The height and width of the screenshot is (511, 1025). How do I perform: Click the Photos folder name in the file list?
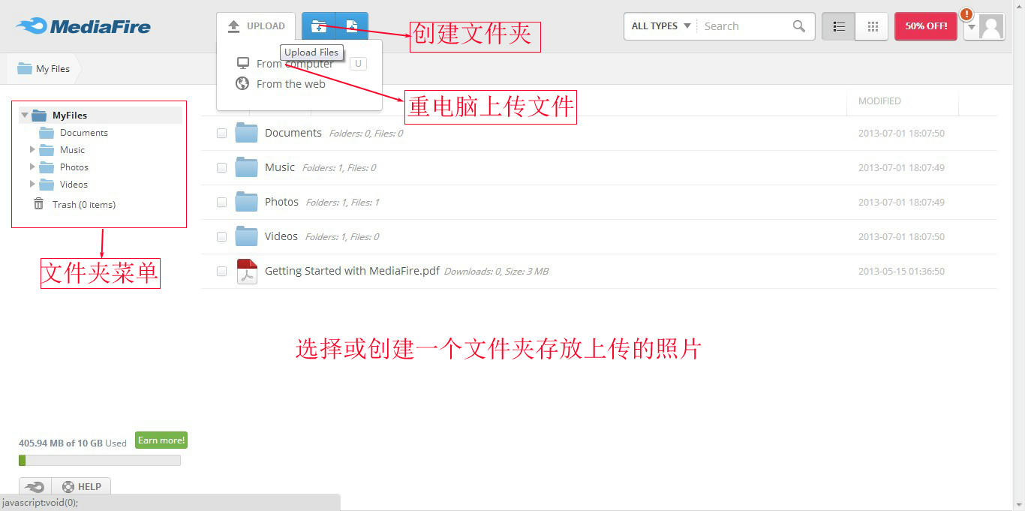[x=281, y=202]
